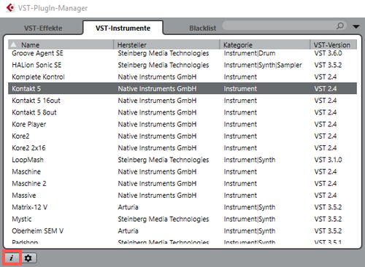Click Native Instruments GmbH in Kore Player row
This screenshot has width=365, height=267.
(157, 124)
